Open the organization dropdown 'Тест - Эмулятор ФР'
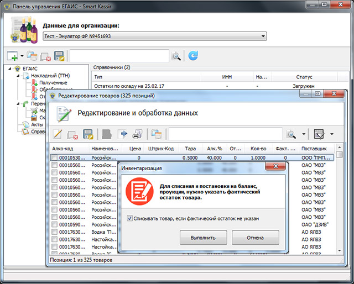Image resolution: width=354 pixels, height=284 pixels. coord(155,36)
